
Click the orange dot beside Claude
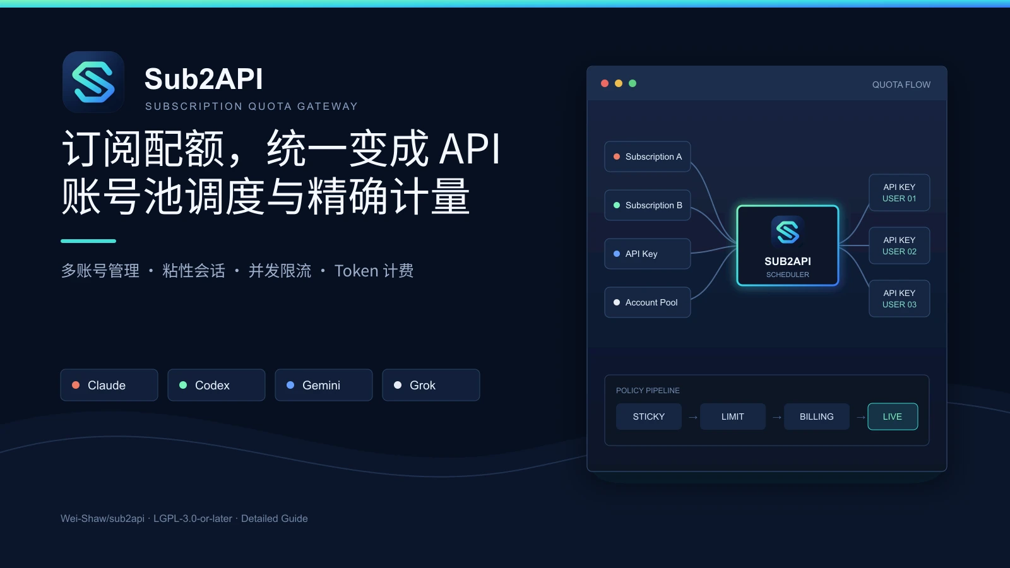coord(76,385)
